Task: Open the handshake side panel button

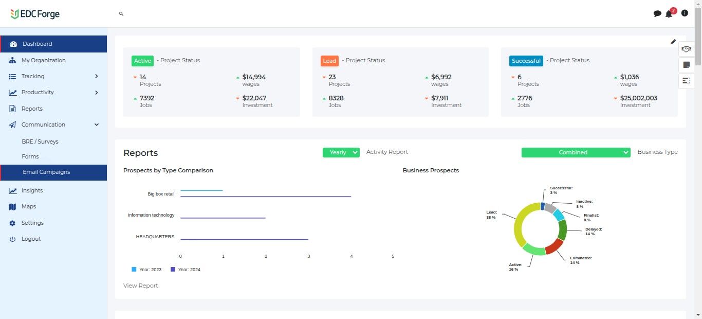Action: [686, 49]
